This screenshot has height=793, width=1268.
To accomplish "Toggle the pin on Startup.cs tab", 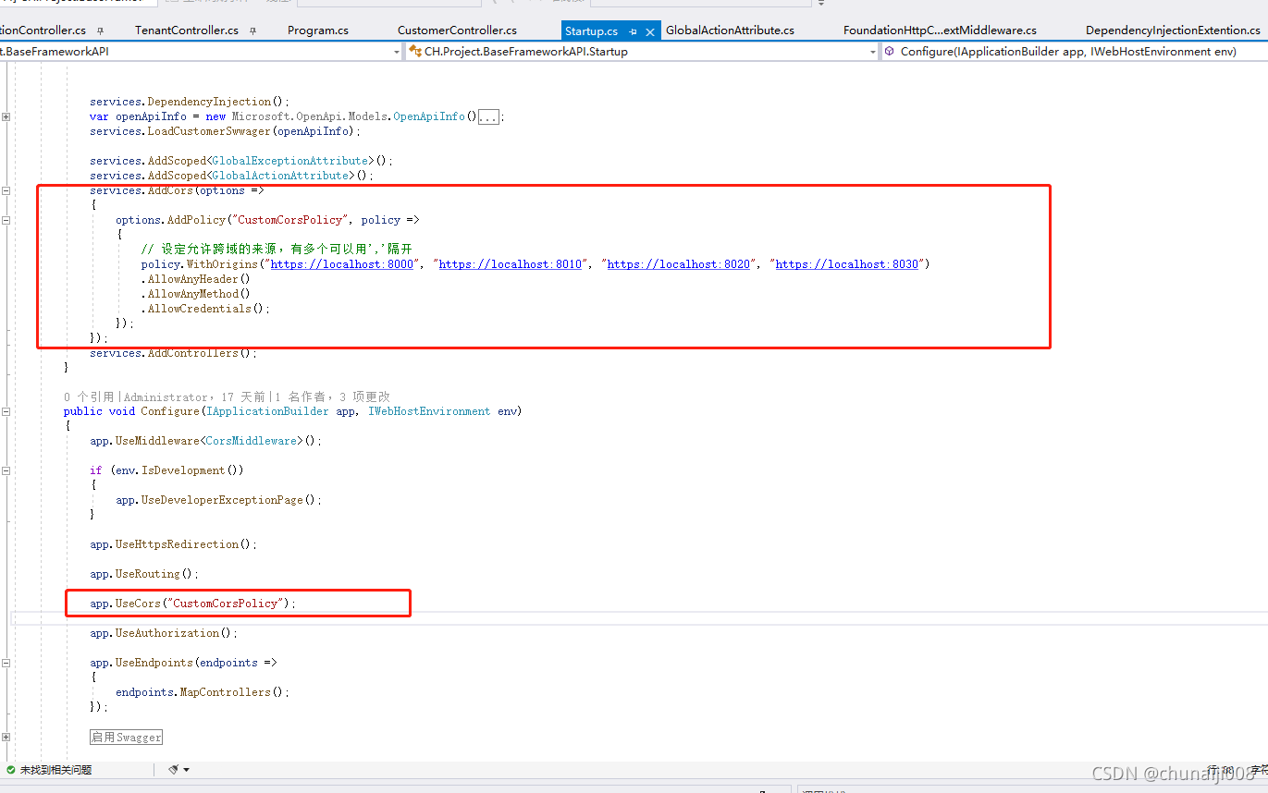I will [634, 30].
